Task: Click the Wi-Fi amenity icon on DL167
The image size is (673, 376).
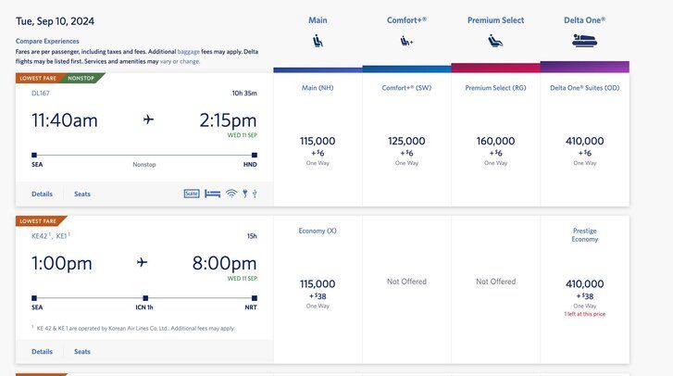Action: [231, 194]
